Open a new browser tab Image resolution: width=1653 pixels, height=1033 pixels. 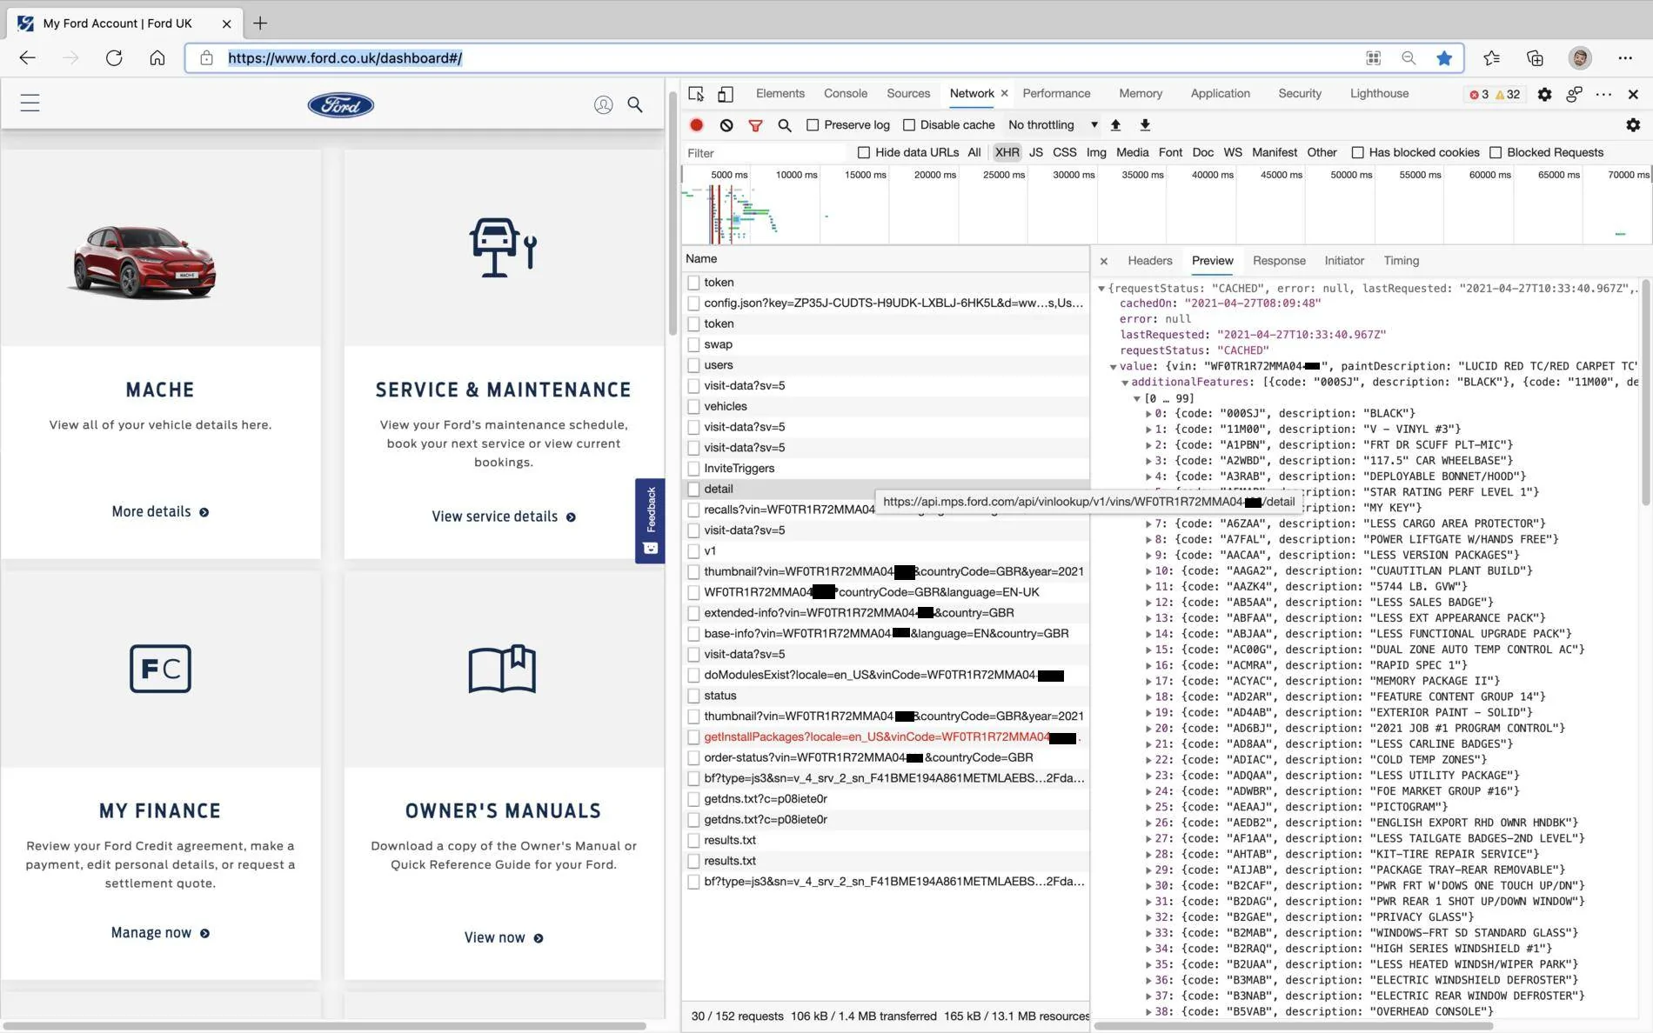point(260,23)
